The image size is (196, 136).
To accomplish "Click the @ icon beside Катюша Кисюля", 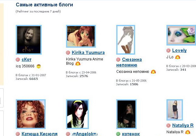I will 18,134.
